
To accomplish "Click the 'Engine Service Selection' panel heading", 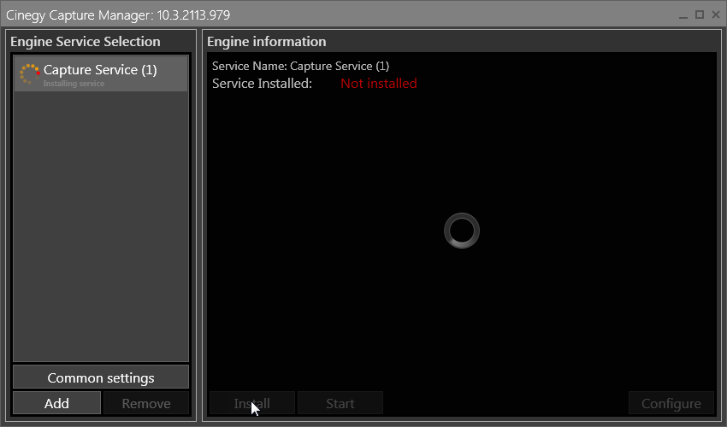I will click(x=86, y=42).
